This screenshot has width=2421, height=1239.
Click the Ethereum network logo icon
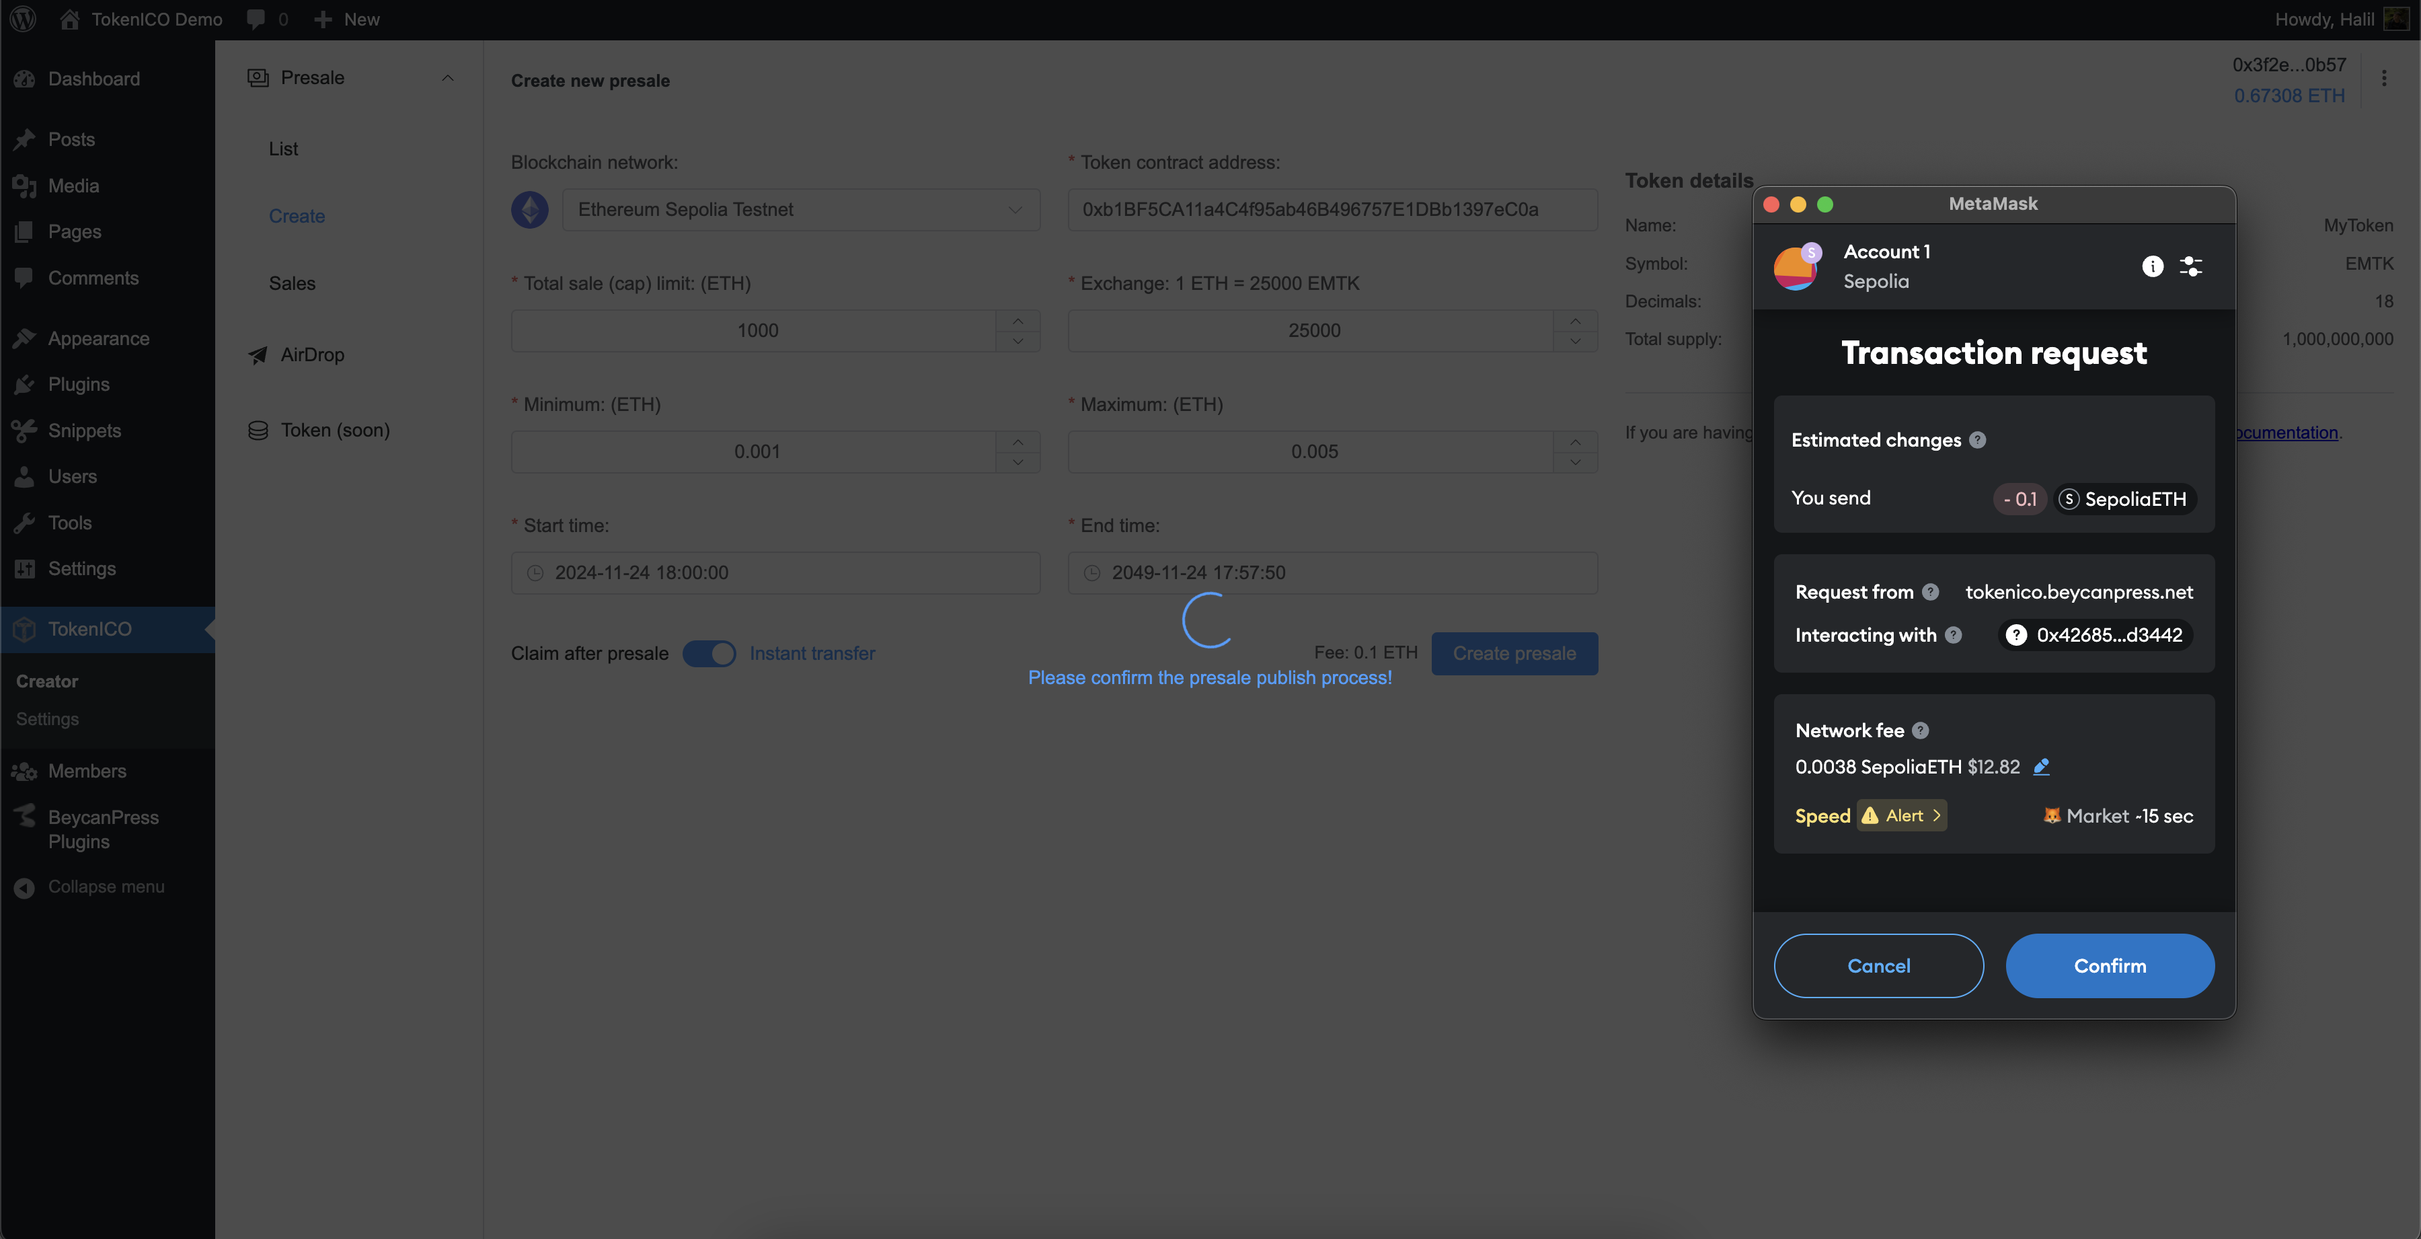(530, 209)
